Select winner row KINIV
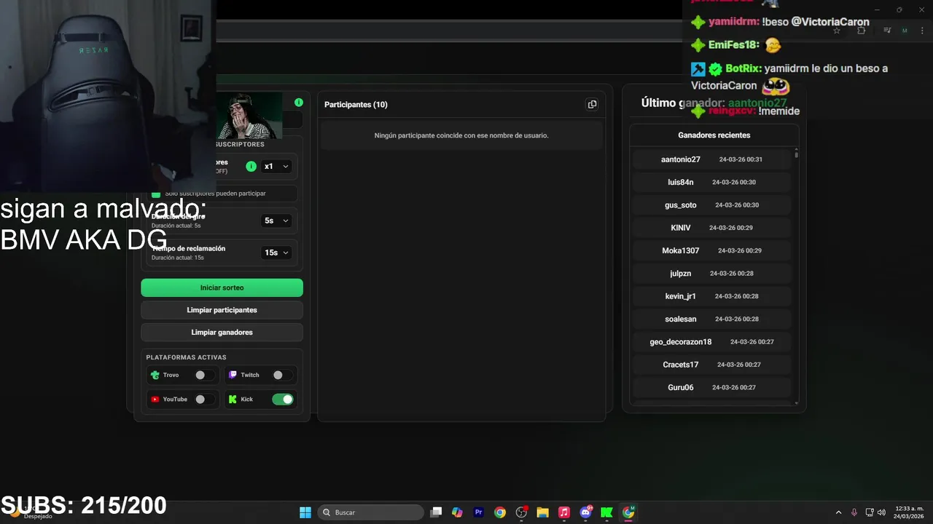Viewport: 933px width, 524px height. pyautogui.click(x=711, y=228)
